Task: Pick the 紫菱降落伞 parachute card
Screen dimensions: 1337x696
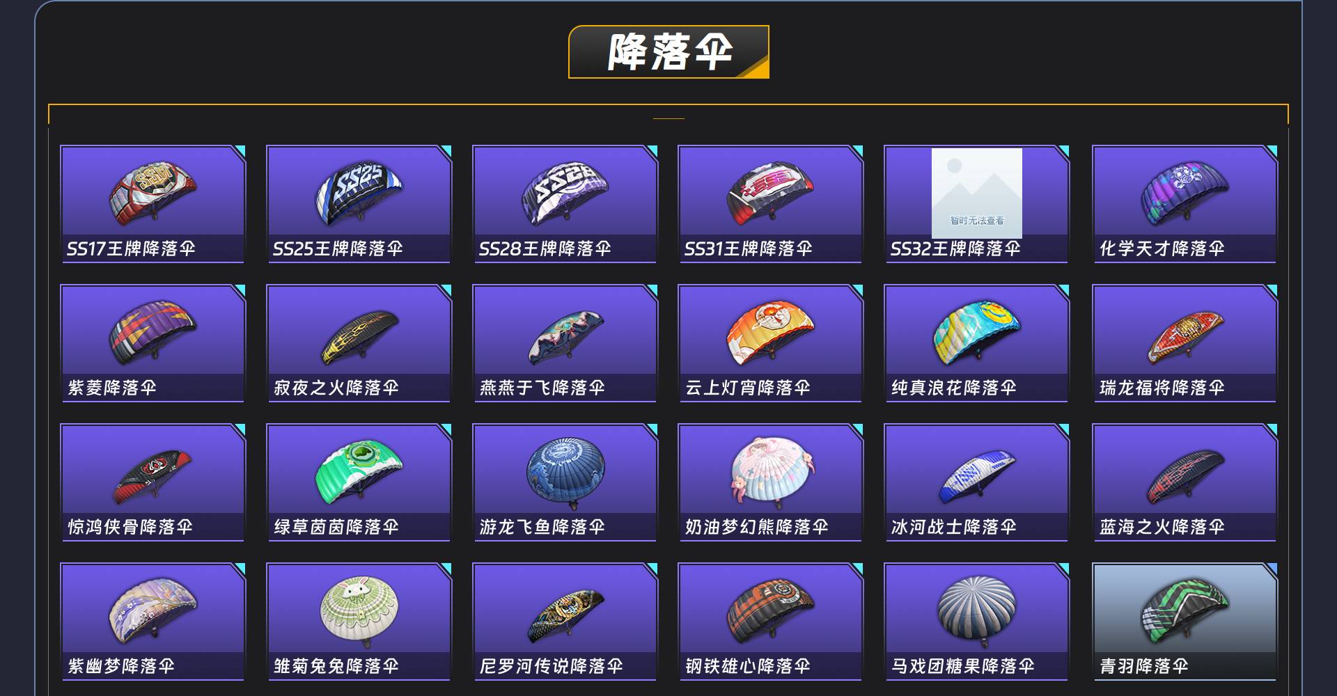Action: tap(153, 343)
